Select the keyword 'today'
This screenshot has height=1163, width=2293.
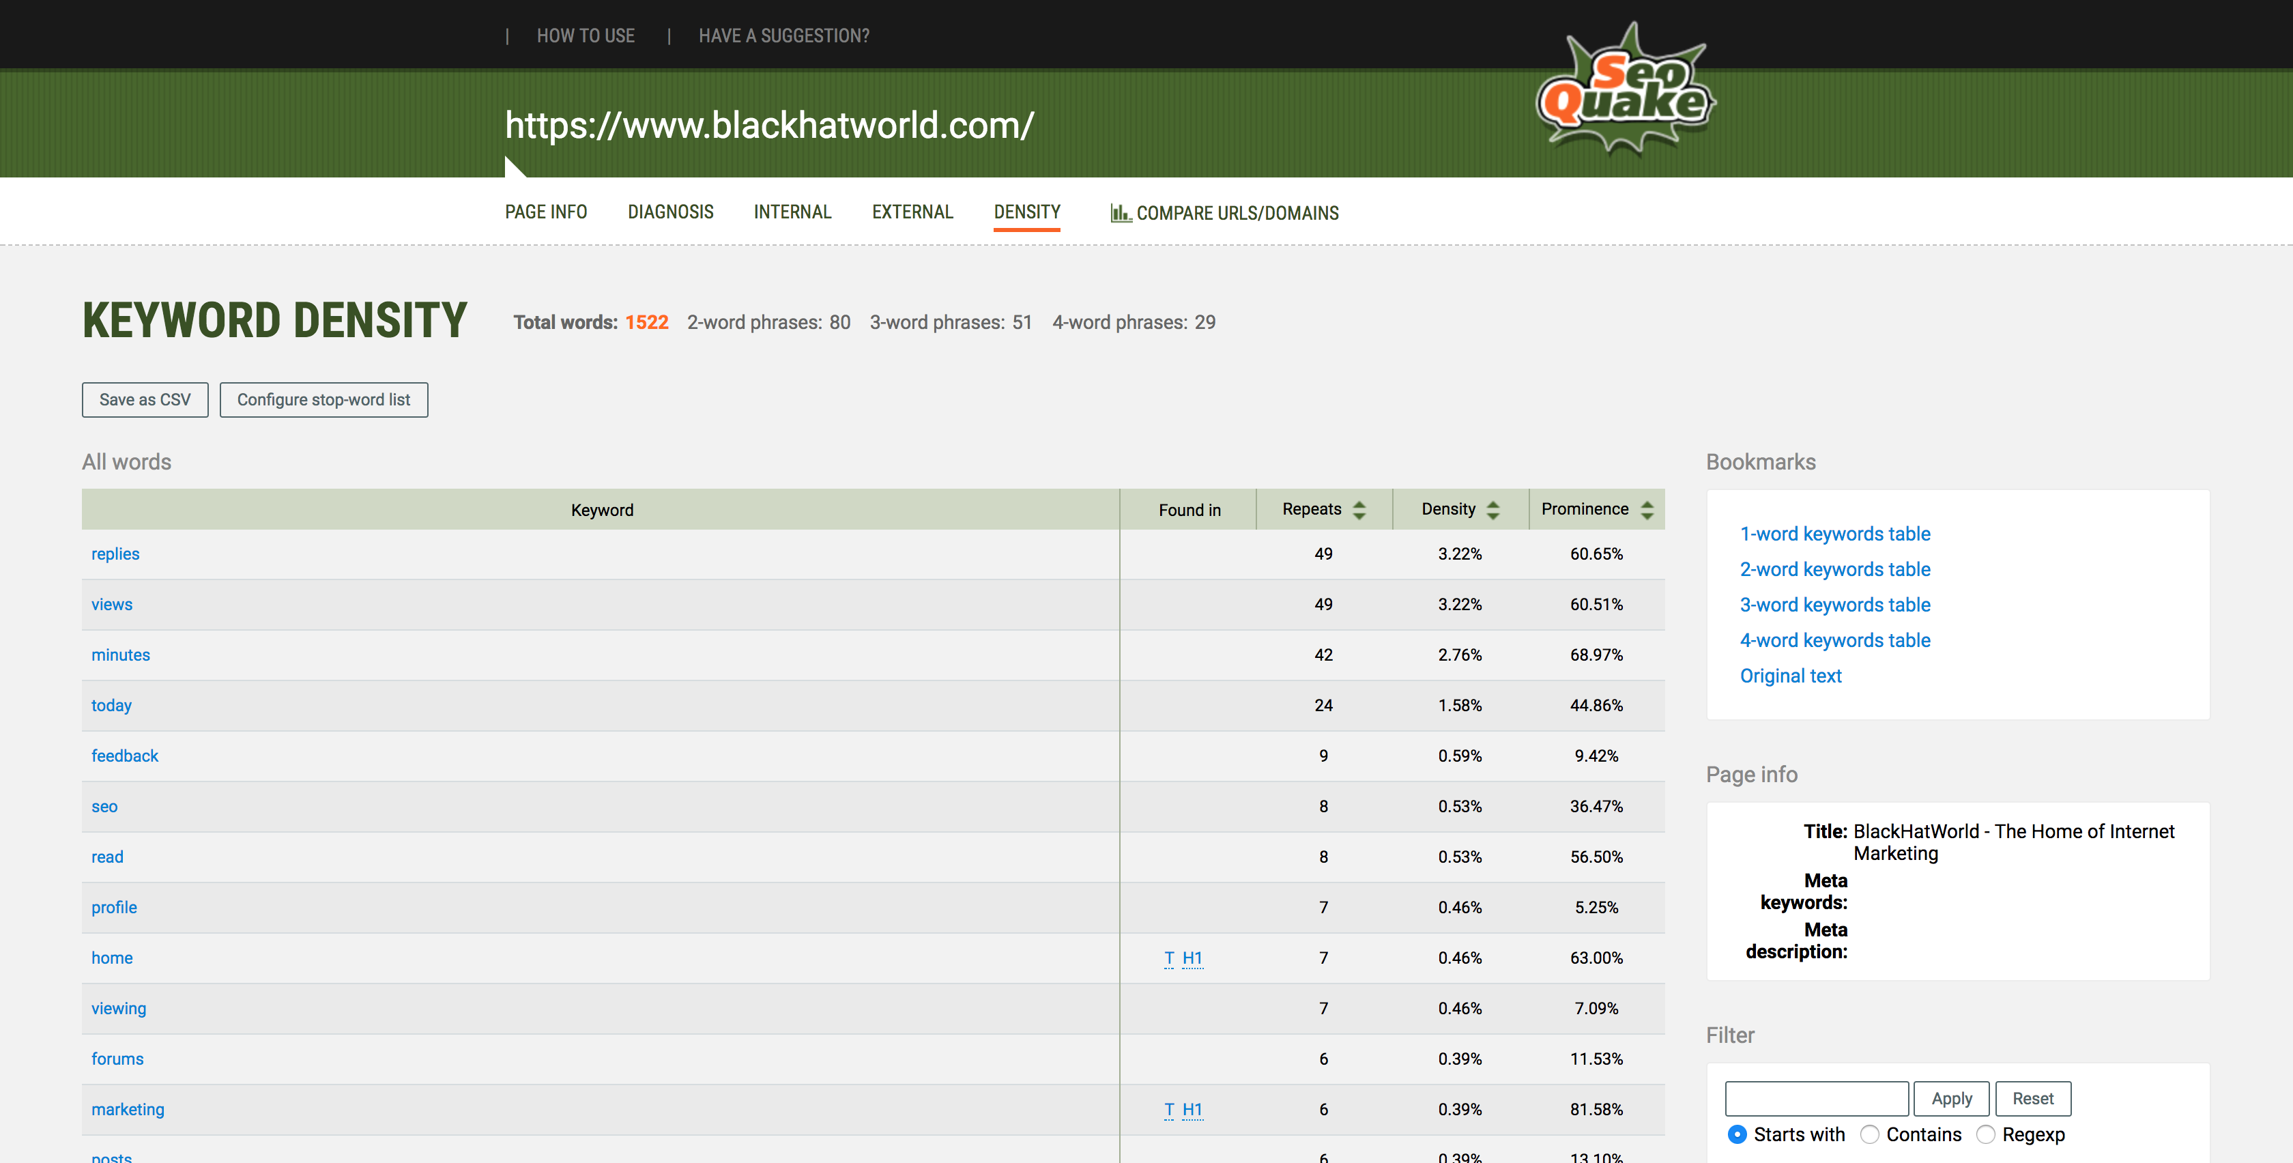click(x=111, y=705)
